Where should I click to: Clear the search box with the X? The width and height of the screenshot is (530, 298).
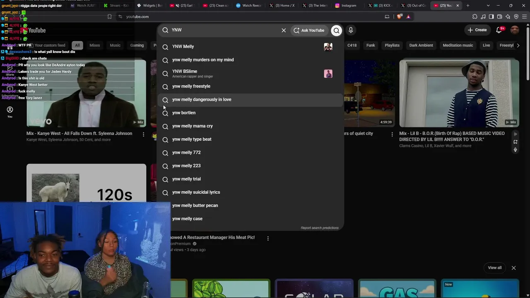[284, 30]
